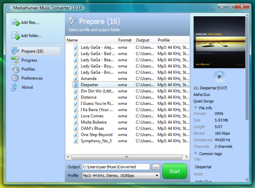Select the Prepare (16) sidebar item

(36, 51)
